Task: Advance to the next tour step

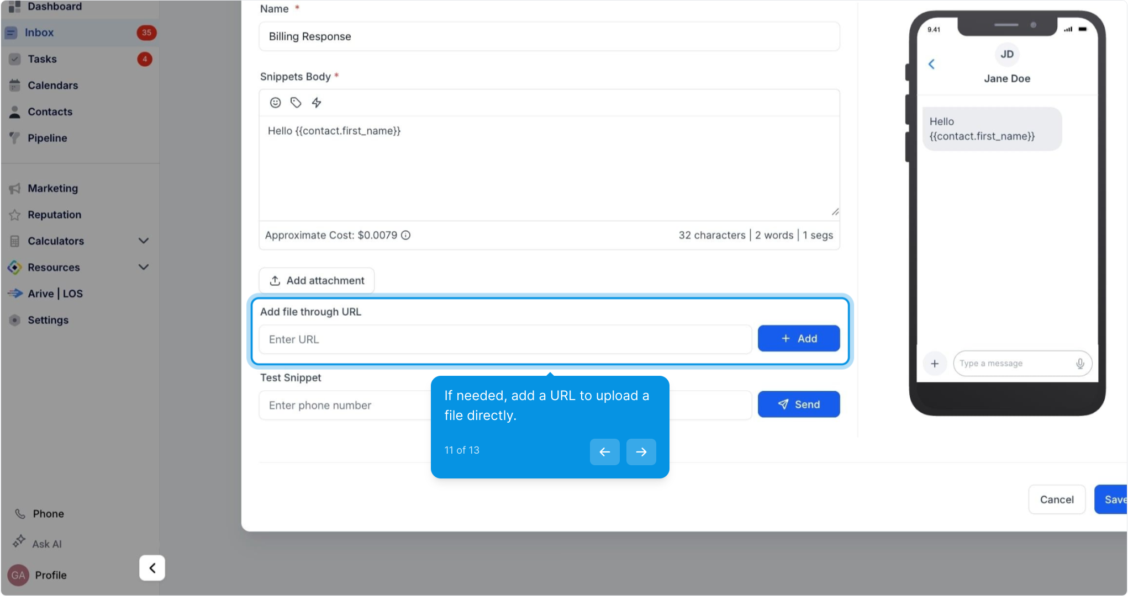Action: 641,452
